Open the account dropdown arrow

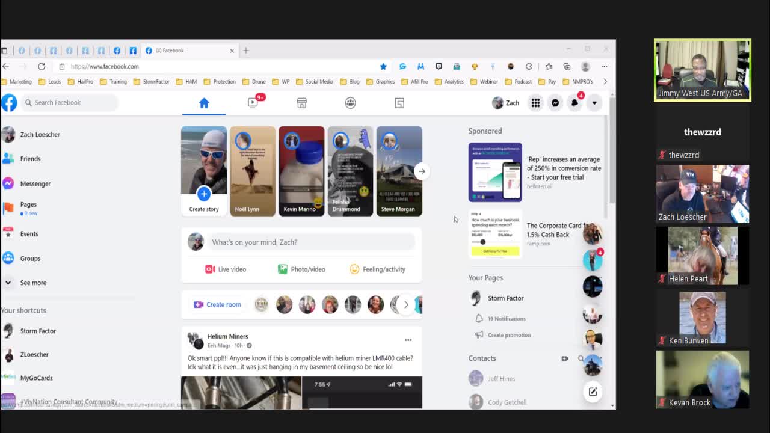tap(594, 103)
